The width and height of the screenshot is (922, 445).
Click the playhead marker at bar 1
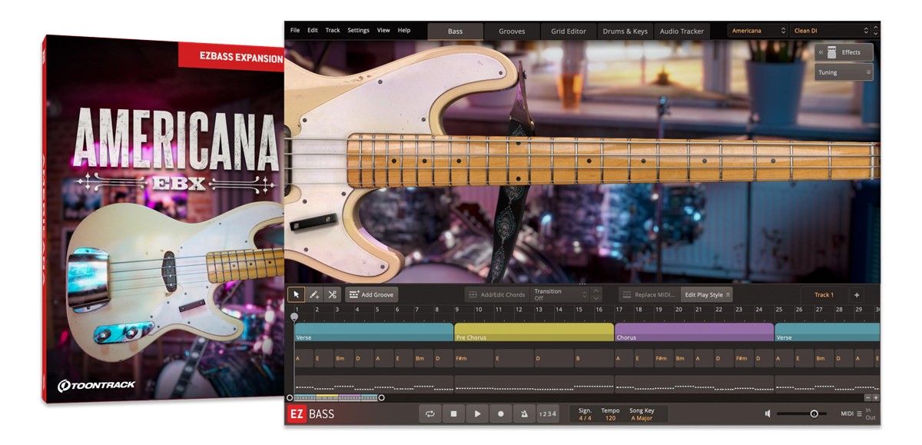[x=294, y=316]
